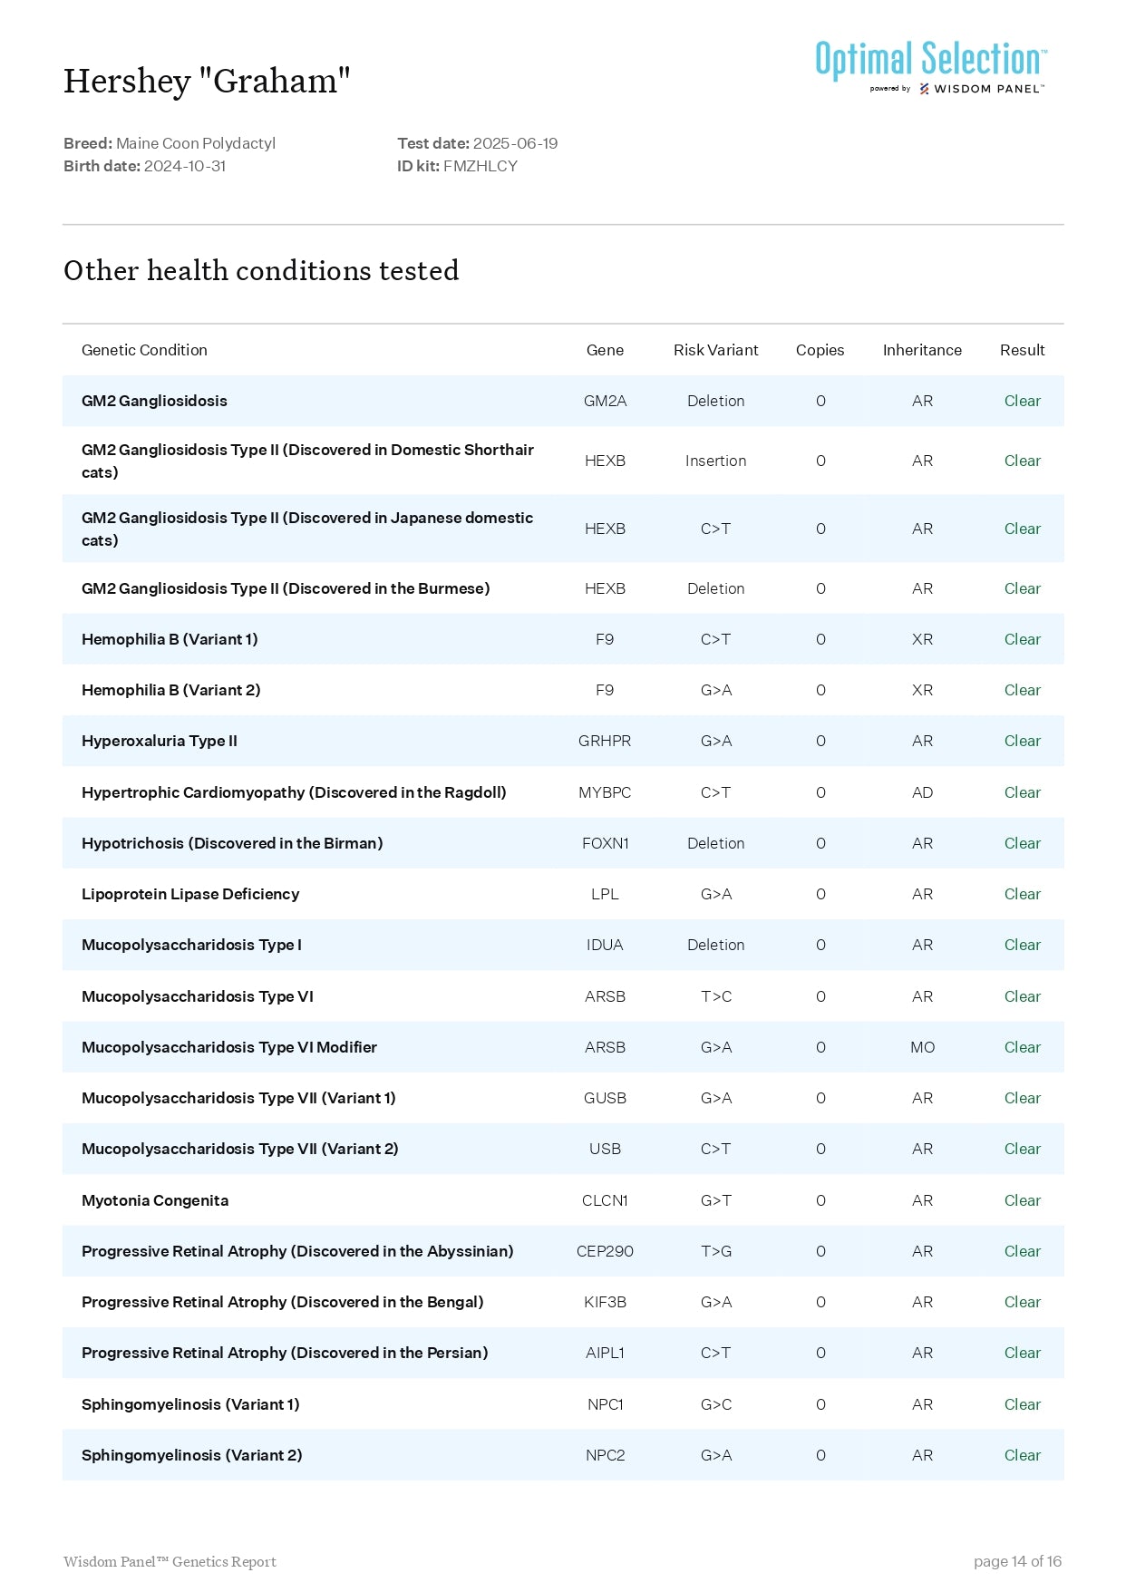1126x1592 pixels.
Task: Click the Insertion risk variant cell
Action: point(715,461)
